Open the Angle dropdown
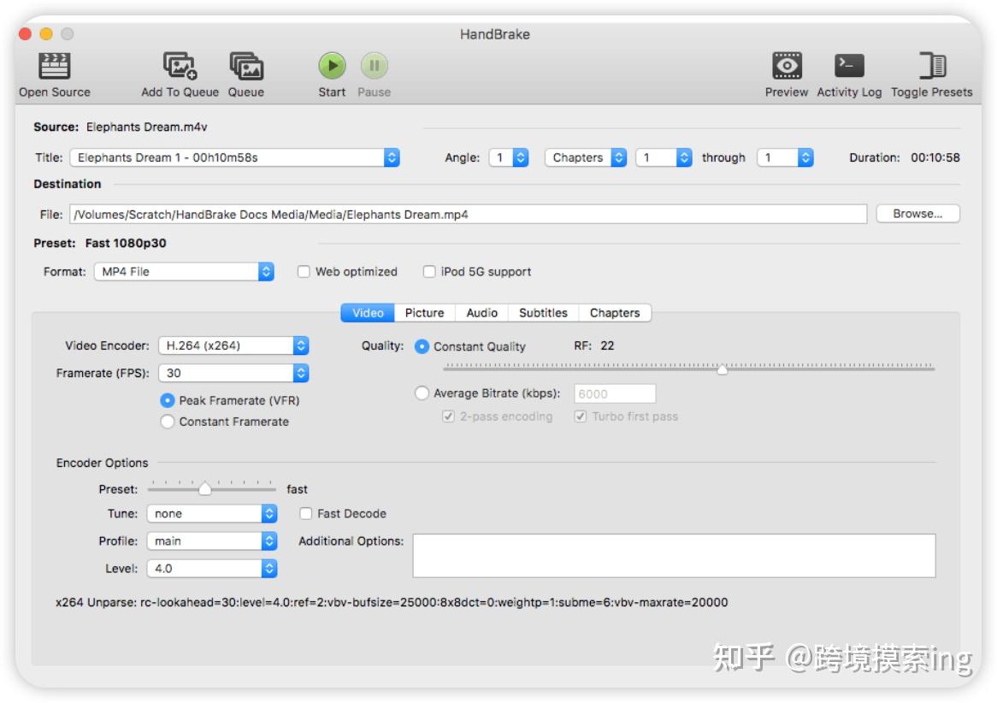 click(509, 157)
